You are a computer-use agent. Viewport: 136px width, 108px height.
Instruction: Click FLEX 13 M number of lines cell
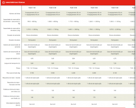pyautogui.click(x=73, y=13)
